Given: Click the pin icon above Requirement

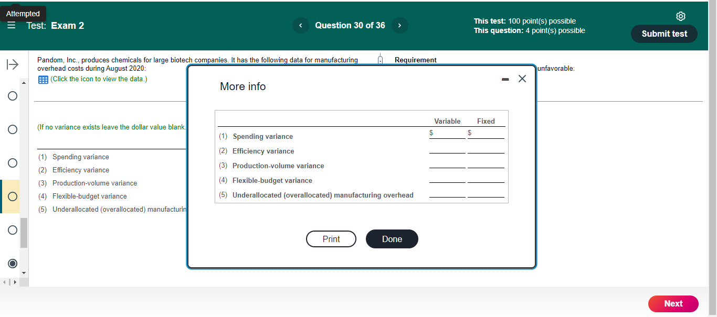Looking at the screenshot, I should coord(379,59).
